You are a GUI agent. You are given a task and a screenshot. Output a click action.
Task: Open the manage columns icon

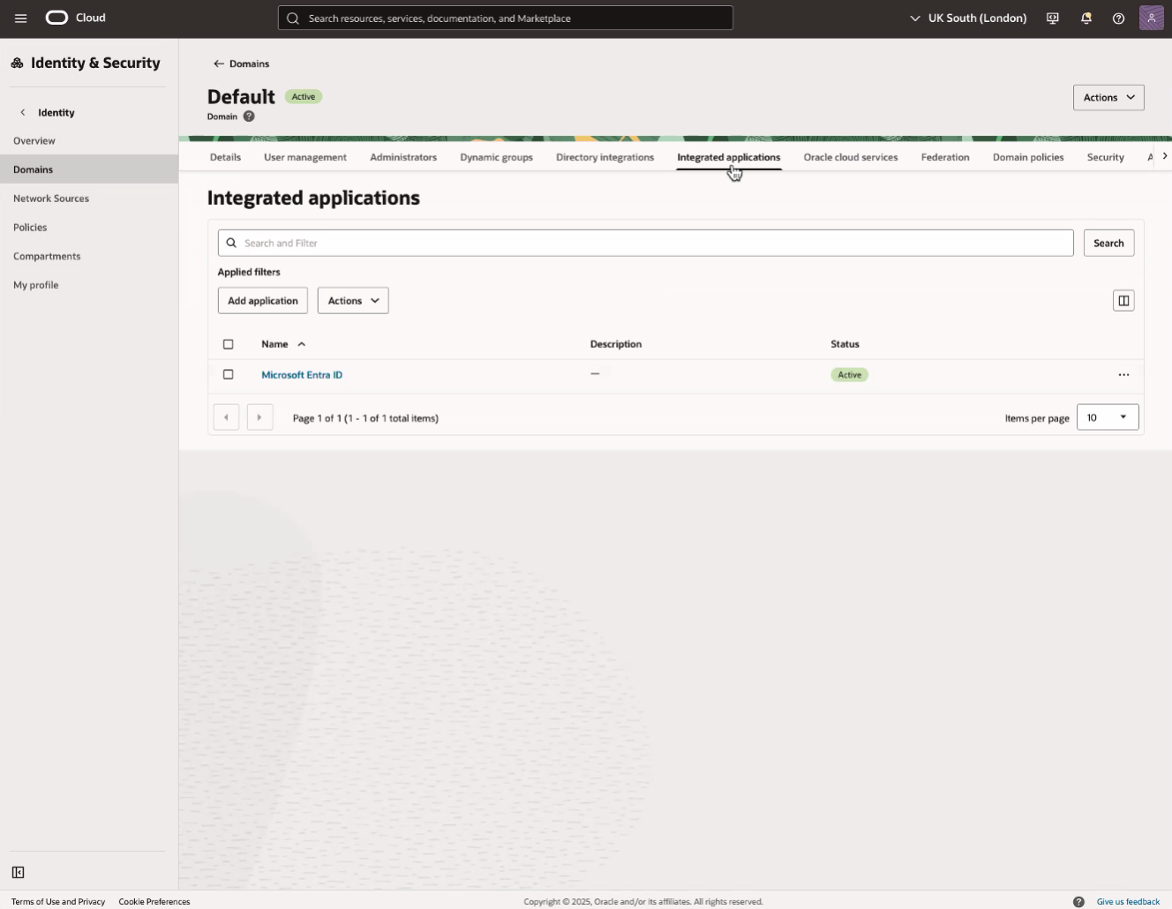pyautogui.click(x=1123, y=300)
